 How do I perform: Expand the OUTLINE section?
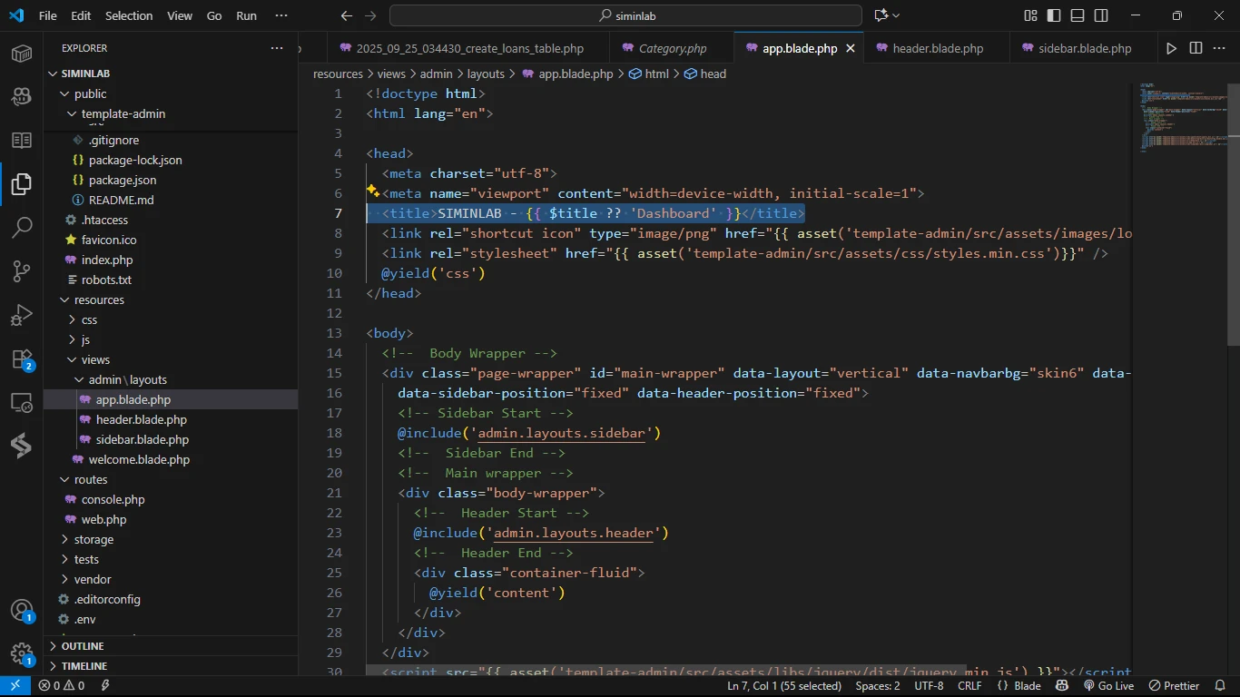click(x=83, y=646)
